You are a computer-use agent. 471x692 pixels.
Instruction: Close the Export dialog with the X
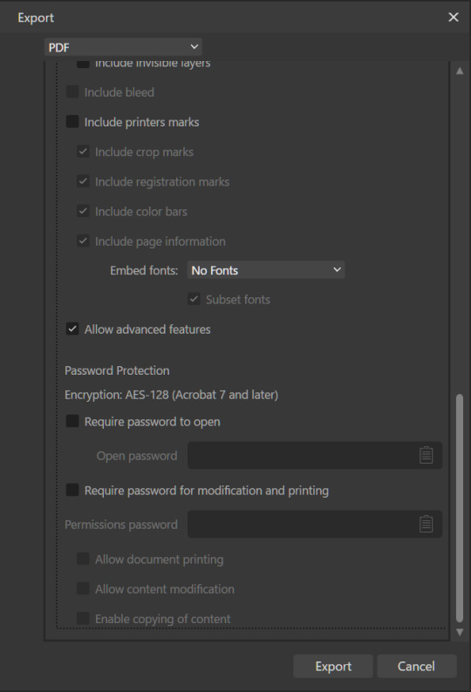coord(454,17)
